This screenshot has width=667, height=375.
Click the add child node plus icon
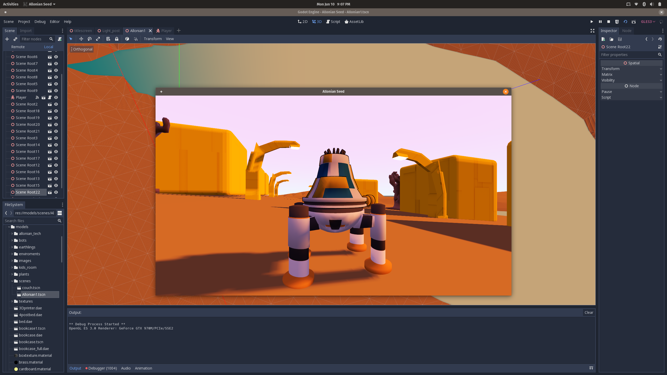coord(7,39)
